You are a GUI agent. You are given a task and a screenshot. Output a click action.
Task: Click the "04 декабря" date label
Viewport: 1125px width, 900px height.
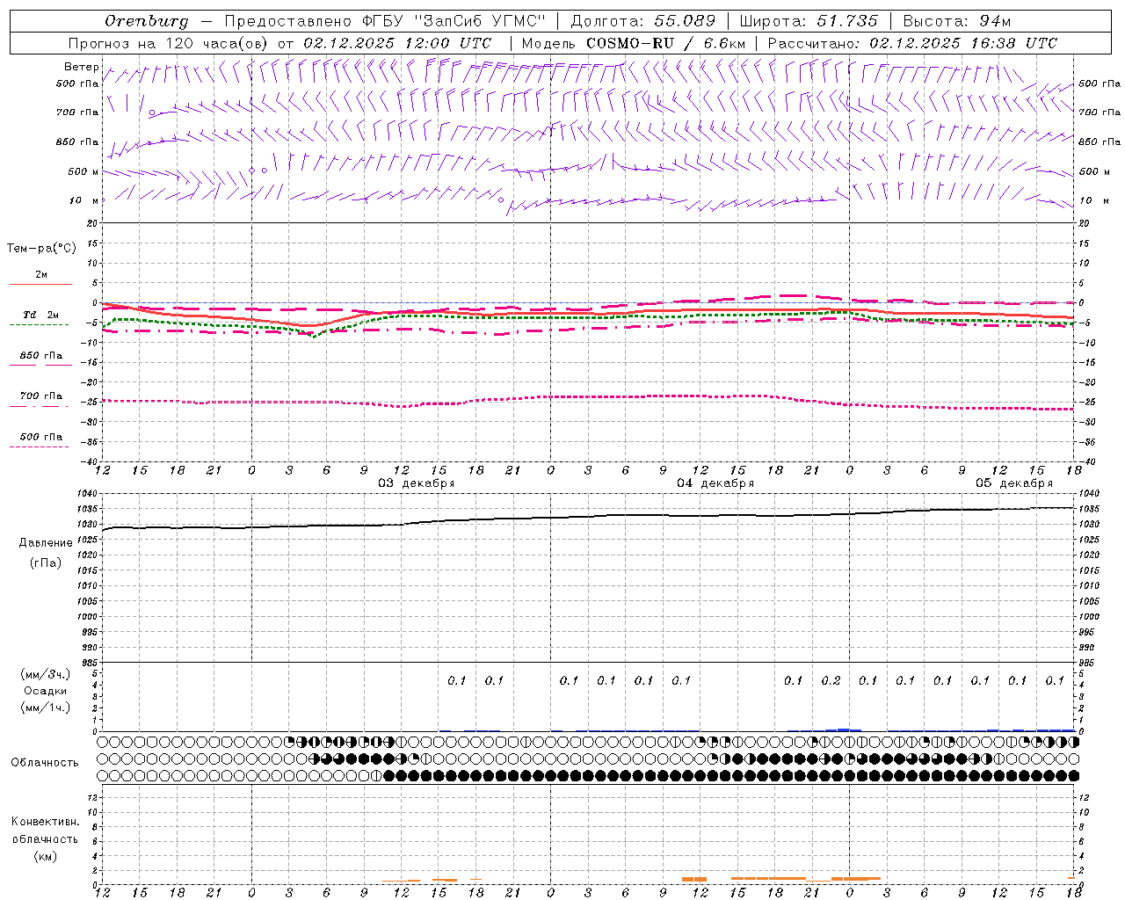pos(715,483)
